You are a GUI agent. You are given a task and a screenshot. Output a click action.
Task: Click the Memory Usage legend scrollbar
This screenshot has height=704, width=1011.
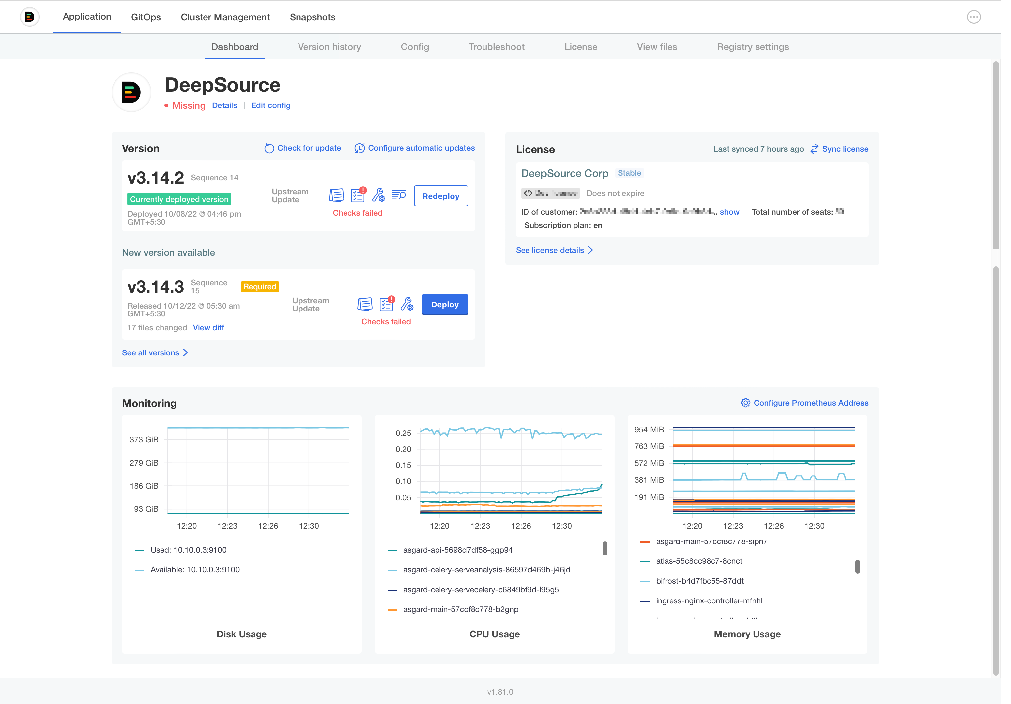pos(857,567)
